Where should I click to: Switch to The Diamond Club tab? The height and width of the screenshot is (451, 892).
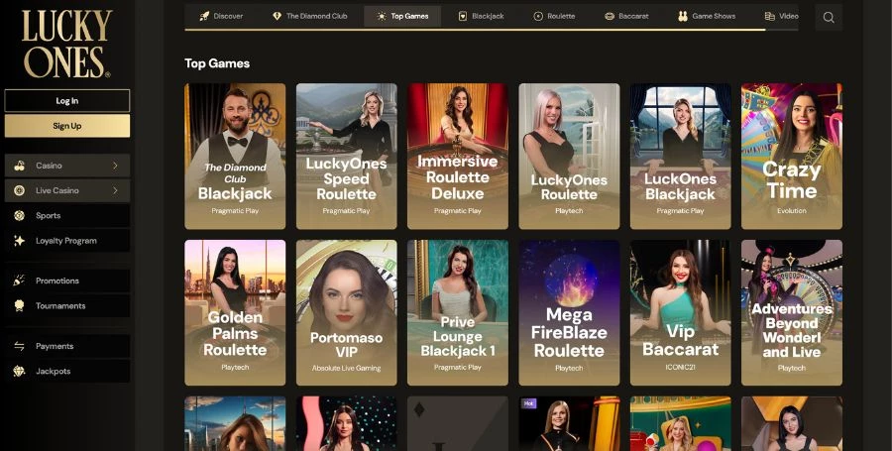tap(310, 16)
